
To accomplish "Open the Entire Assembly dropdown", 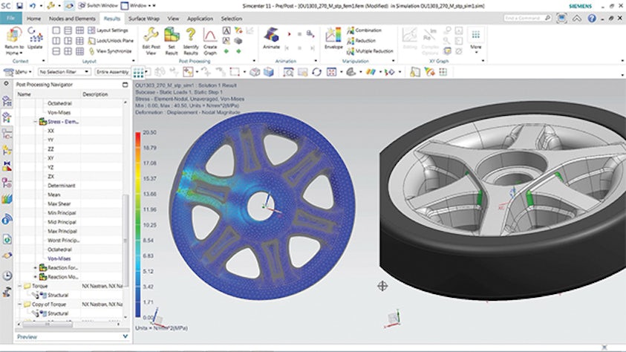I will click(113, 72).
